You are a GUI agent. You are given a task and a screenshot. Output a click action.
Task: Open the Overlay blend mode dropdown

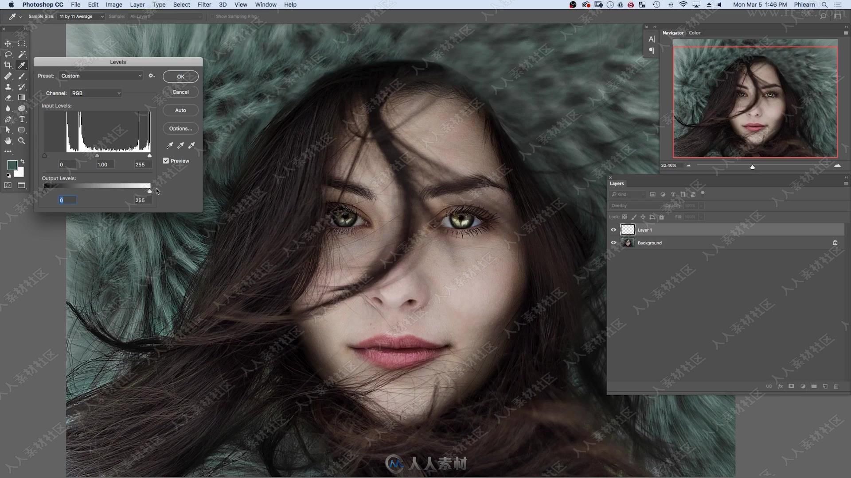click(x=636, y=205)
